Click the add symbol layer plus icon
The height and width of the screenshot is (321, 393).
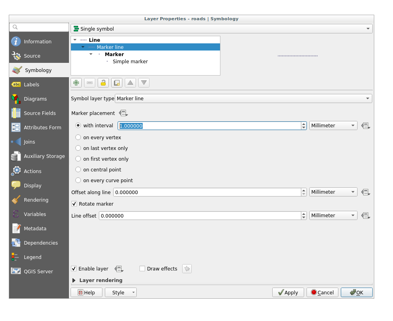(x=76, y=83)
